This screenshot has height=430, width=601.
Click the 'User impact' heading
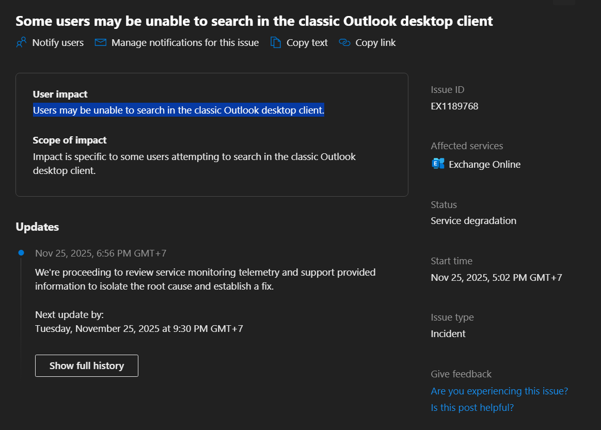click(60, 94)
